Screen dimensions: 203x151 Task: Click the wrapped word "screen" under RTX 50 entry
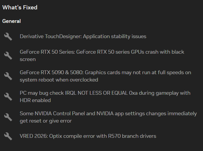click(x=28, y=60)
